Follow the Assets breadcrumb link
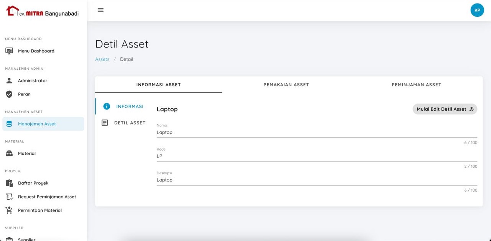The image size is (491, 241). coord(102,59)
